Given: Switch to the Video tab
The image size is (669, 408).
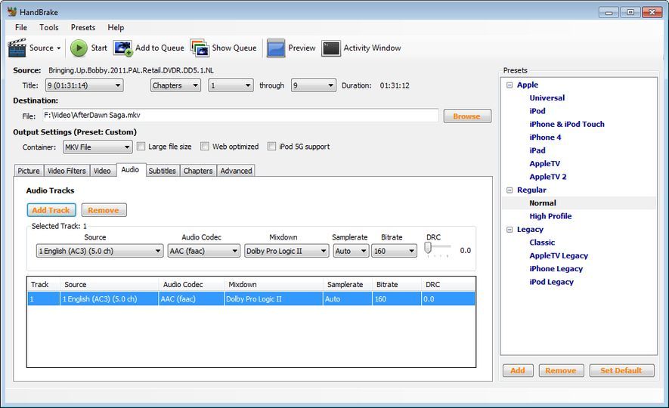Looking at the screenshot, I should pyautogui.click(x=102, y=171).
